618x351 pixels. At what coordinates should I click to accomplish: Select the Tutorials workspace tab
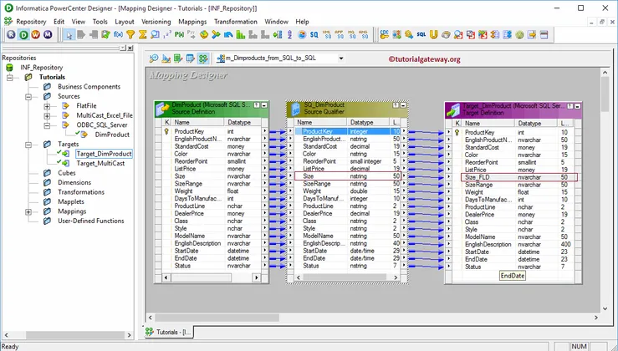pyautogui.click(x=168, y=332)
